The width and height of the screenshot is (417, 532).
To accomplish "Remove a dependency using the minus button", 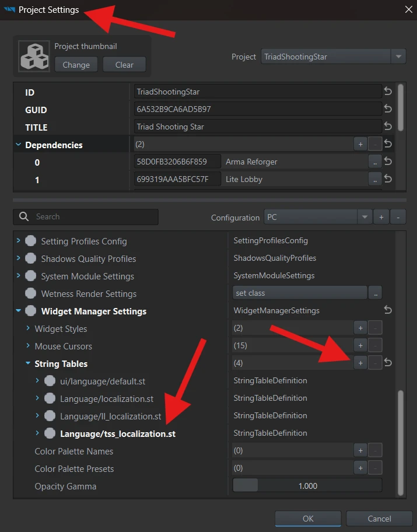I will [x=375, y=144].
